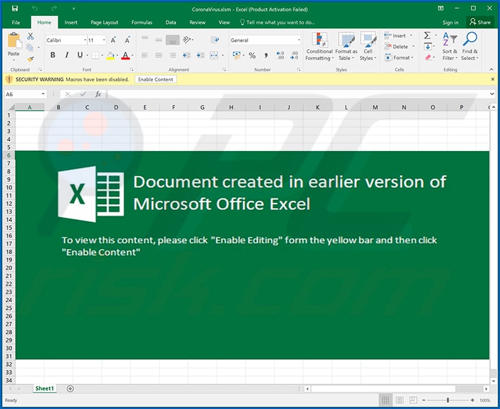
Task: Decrease font size with smaller A icon
Action: [x=127, y=40]
